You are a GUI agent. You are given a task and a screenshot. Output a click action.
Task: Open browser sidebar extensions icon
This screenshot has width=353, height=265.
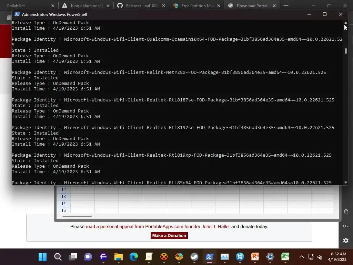coord(346,212)
